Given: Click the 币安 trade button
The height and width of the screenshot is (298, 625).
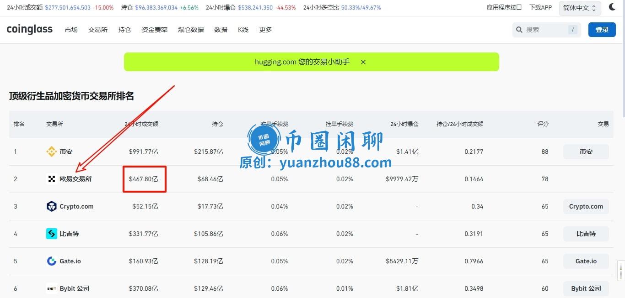Looking at the screenshot, I should coord(586,152).
